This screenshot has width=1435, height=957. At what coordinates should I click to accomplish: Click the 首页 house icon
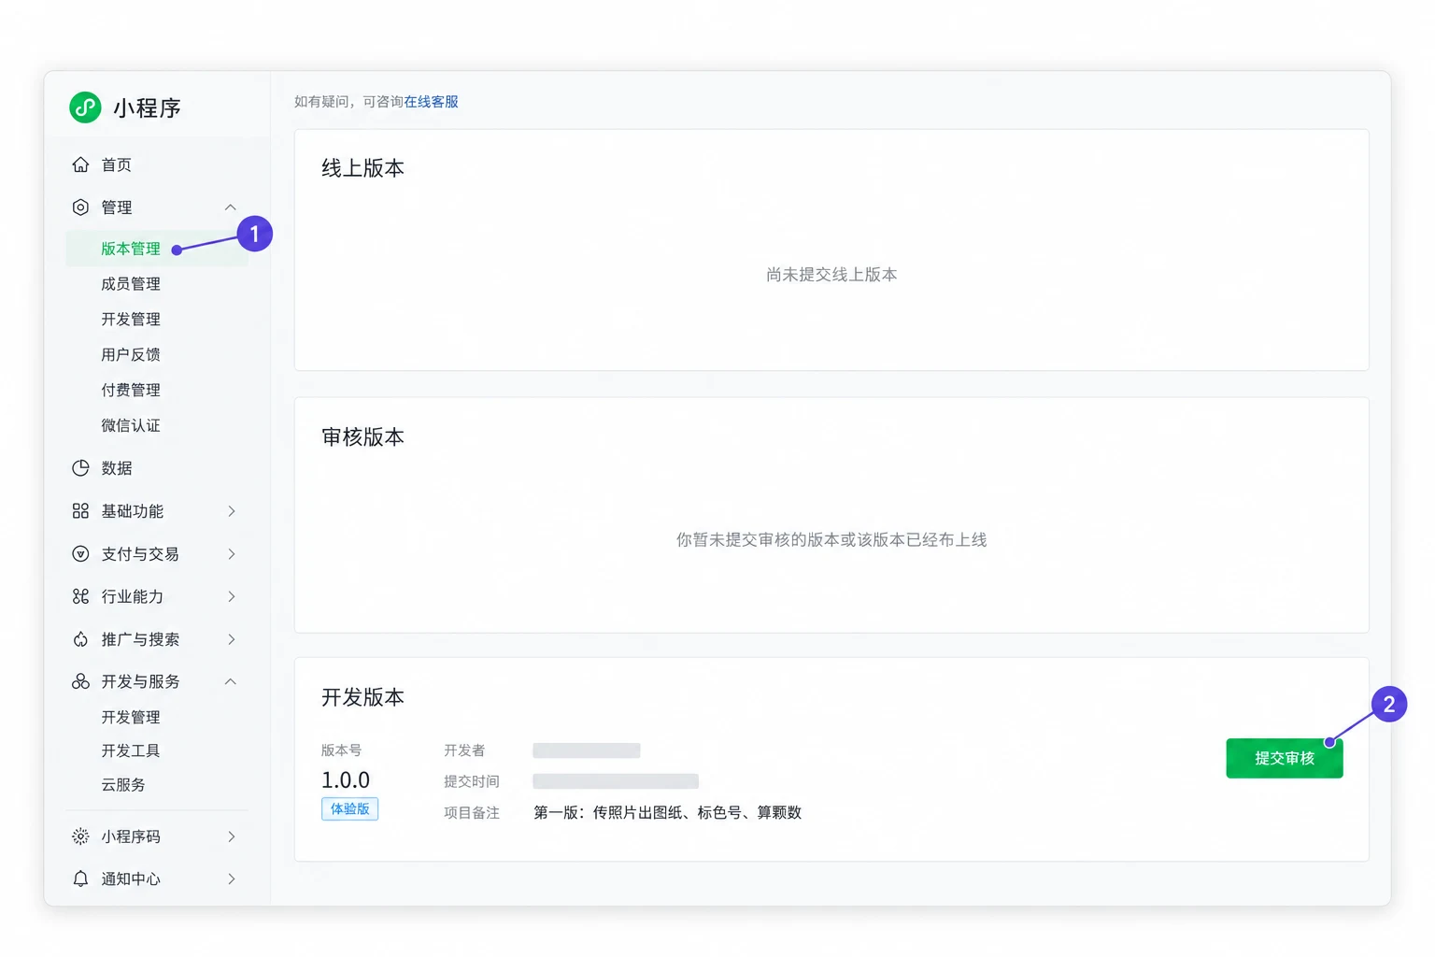(80, 164)
